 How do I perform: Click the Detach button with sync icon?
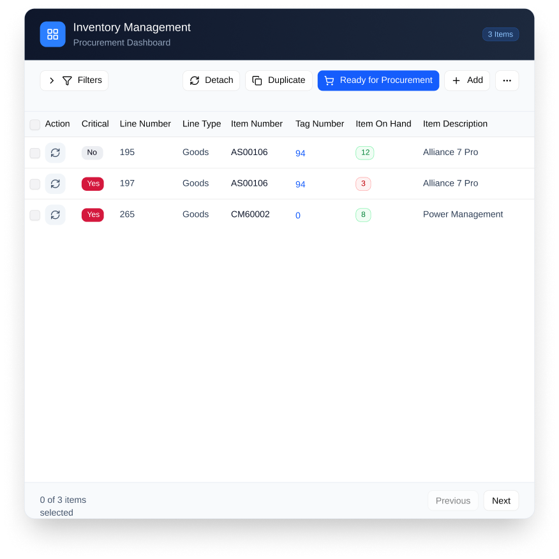click(211, 80)
